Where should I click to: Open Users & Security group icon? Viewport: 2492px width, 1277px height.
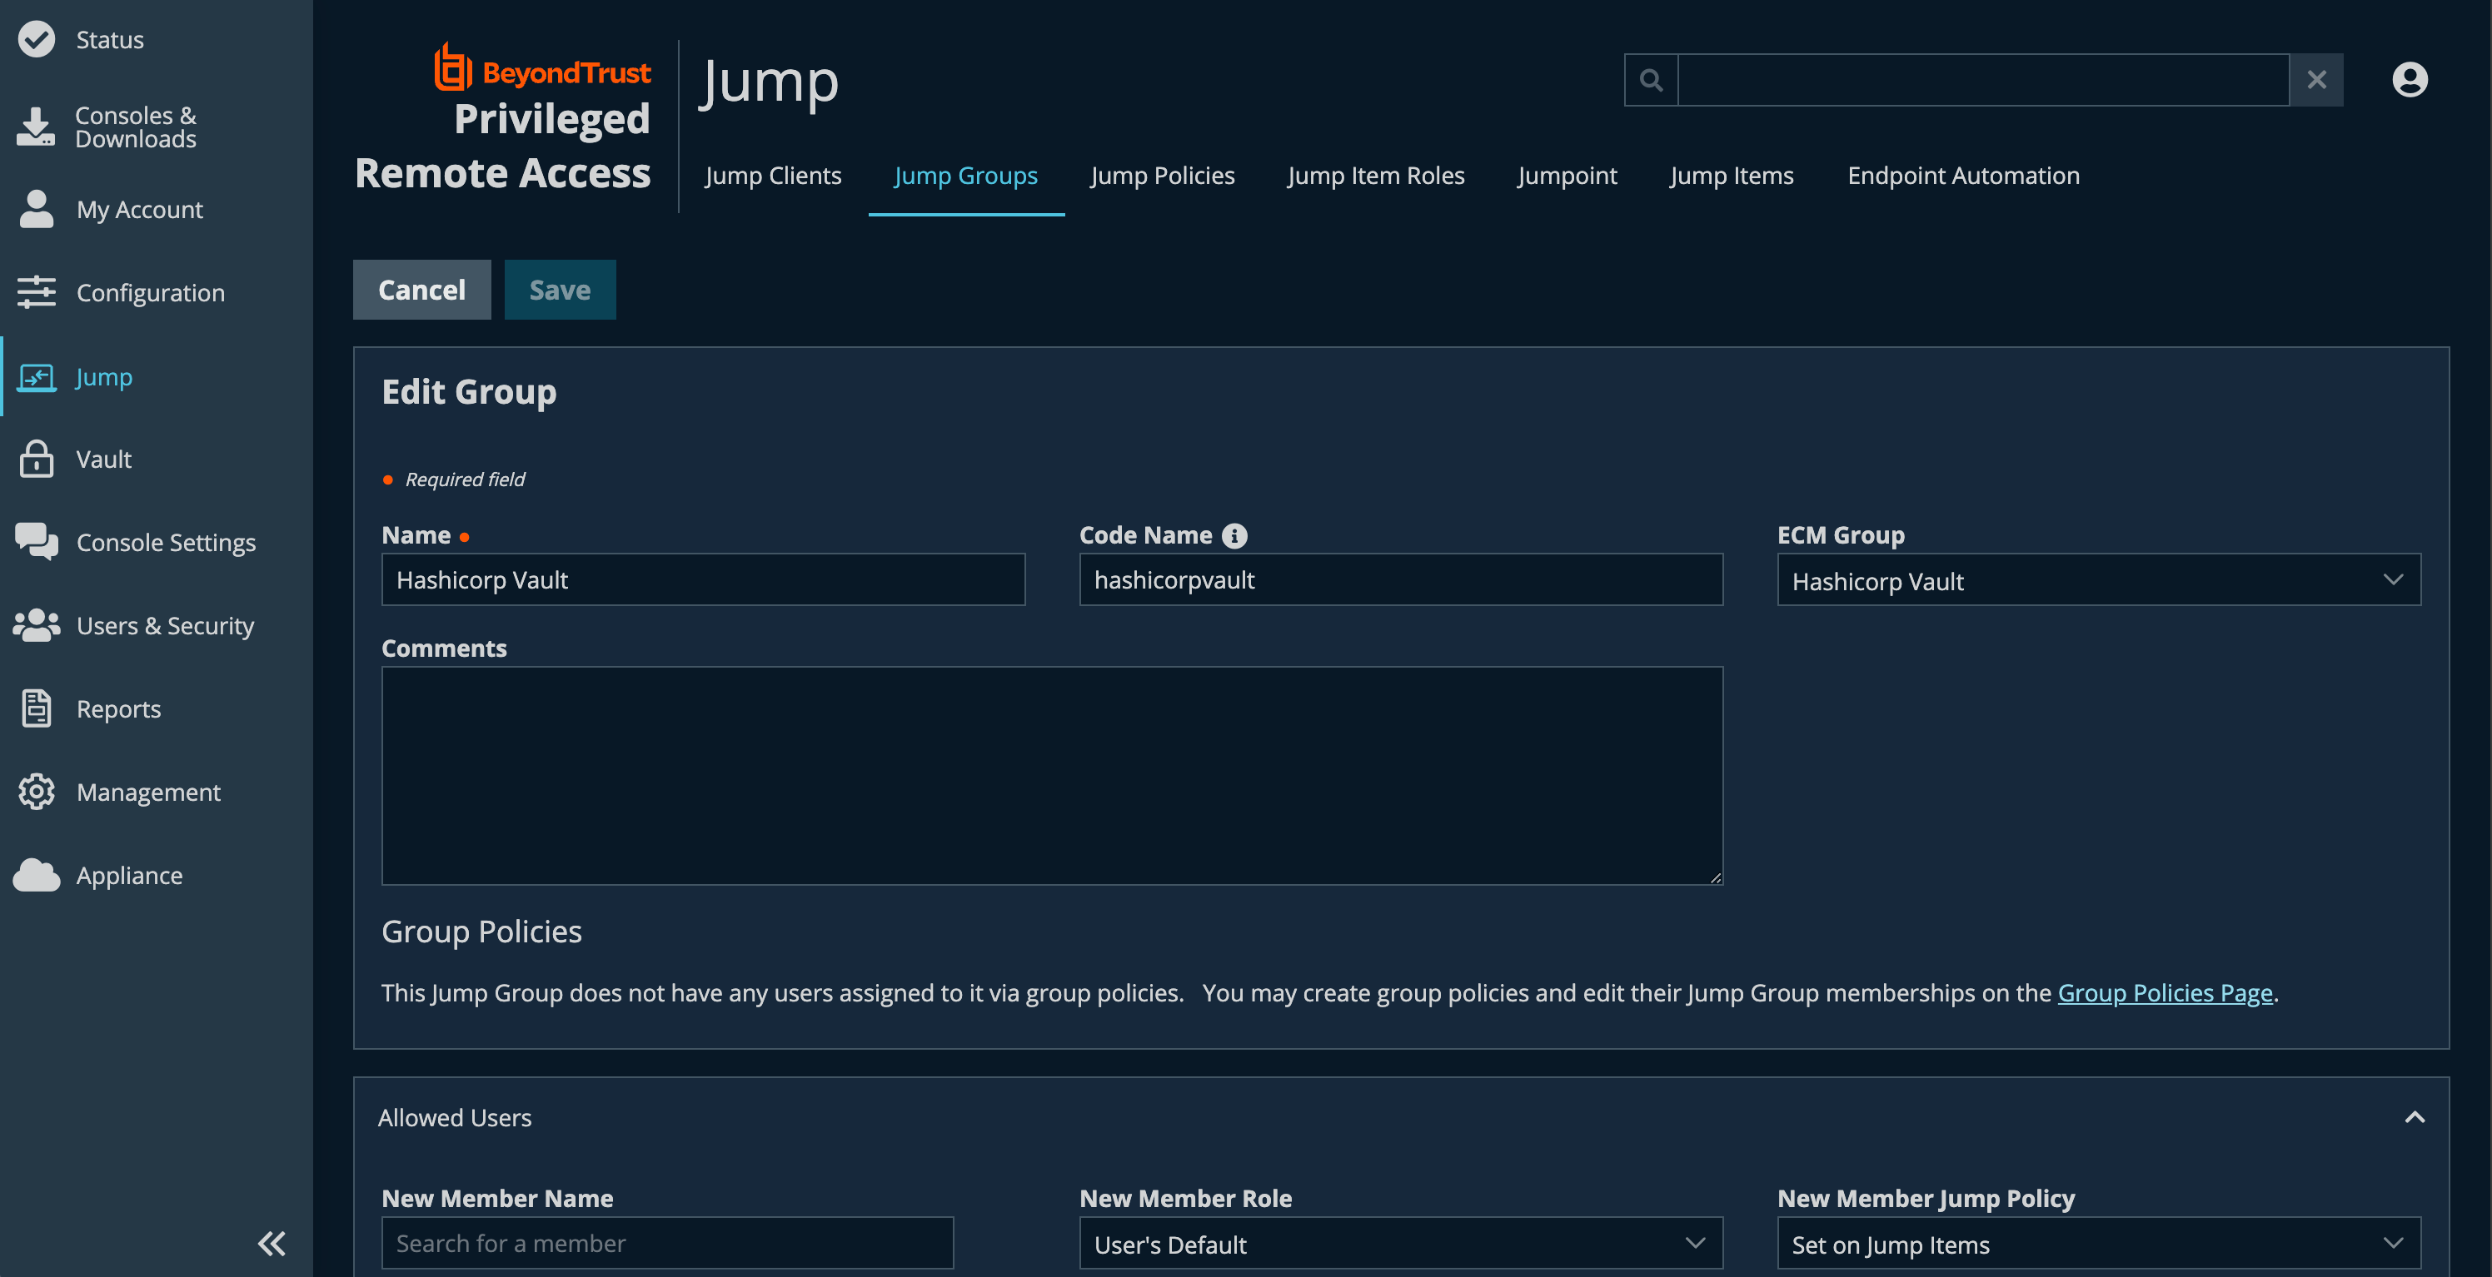(x=37, y=624)
